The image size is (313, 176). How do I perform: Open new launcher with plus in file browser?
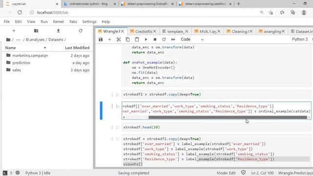pyautogui.click(x=14, y=30)
